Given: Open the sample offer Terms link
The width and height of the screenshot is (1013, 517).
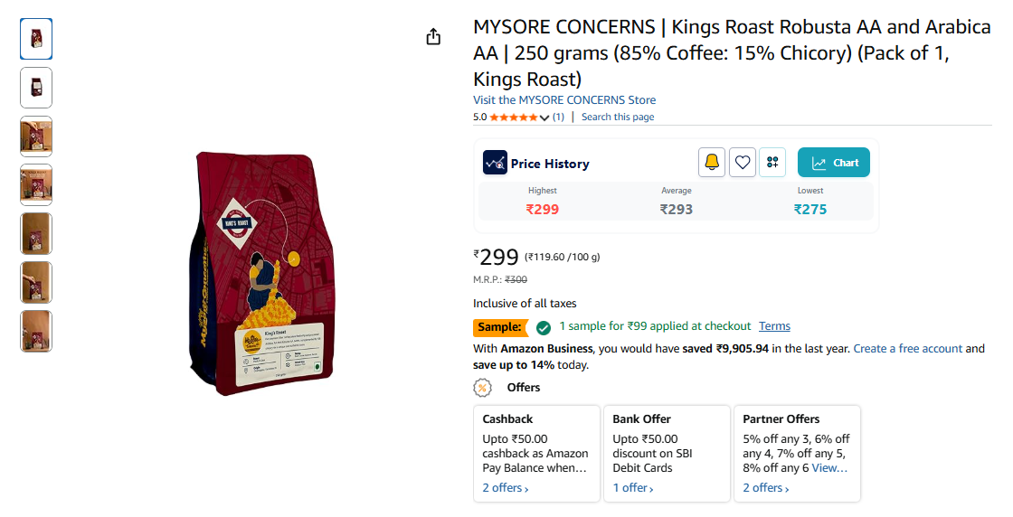Looking at the screenshot, I should point(774,326).
